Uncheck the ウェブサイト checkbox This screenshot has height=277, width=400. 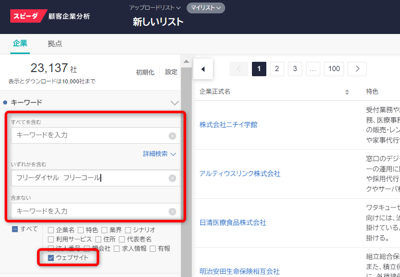51,258
